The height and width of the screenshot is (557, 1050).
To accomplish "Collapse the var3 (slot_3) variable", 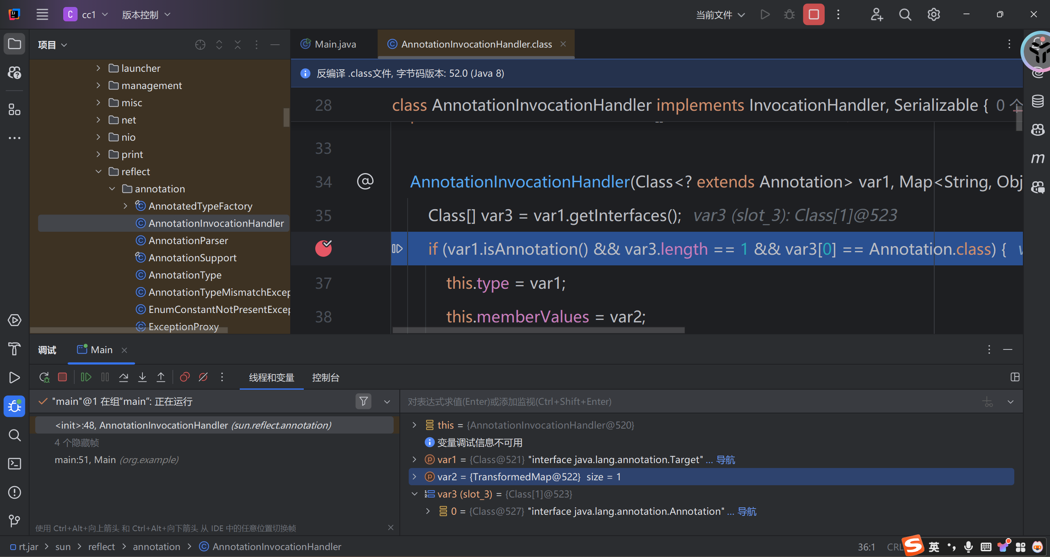I will [x=415, y=494].
